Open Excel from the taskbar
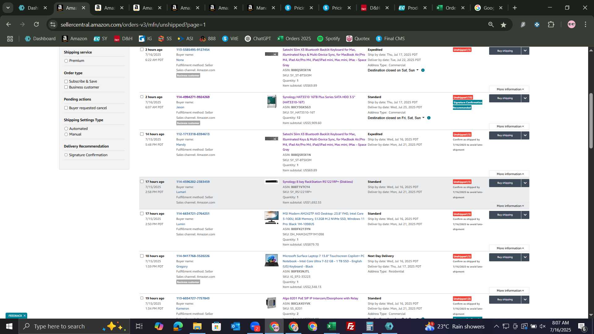This screenshot has width=594, height=334. pos(331,326)
